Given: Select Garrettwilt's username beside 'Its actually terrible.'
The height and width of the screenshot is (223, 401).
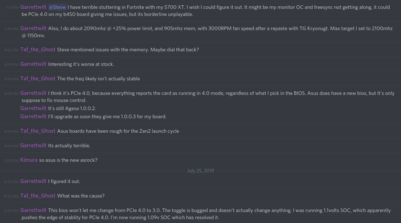Looking at the screenshot, I should click(x=33, y=145).
